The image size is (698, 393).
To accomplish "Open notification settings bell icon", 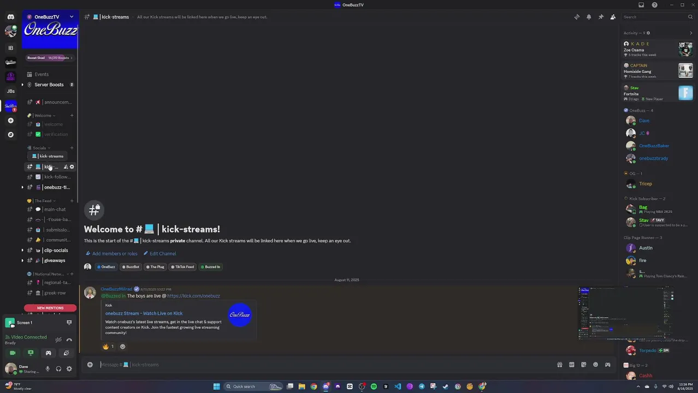I will [x=589, y=17].
